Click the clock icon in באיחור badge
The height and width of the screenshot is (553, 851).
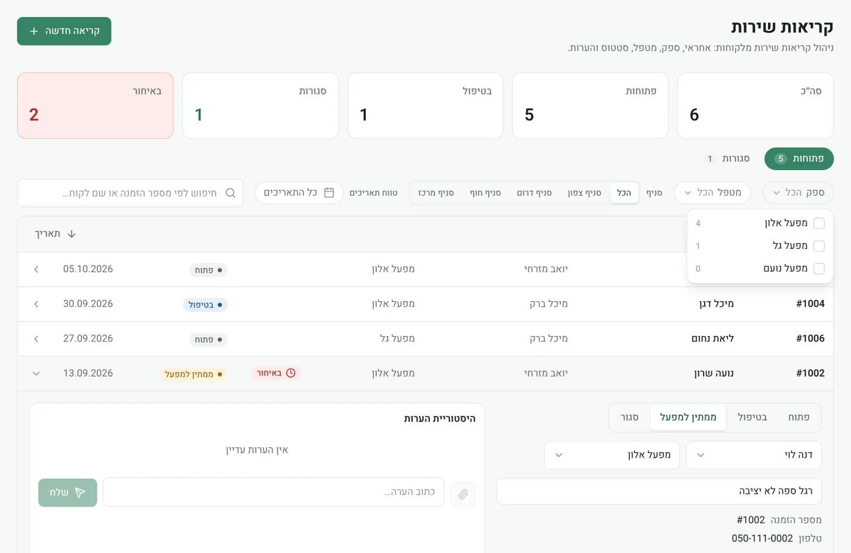click(291, 373)
